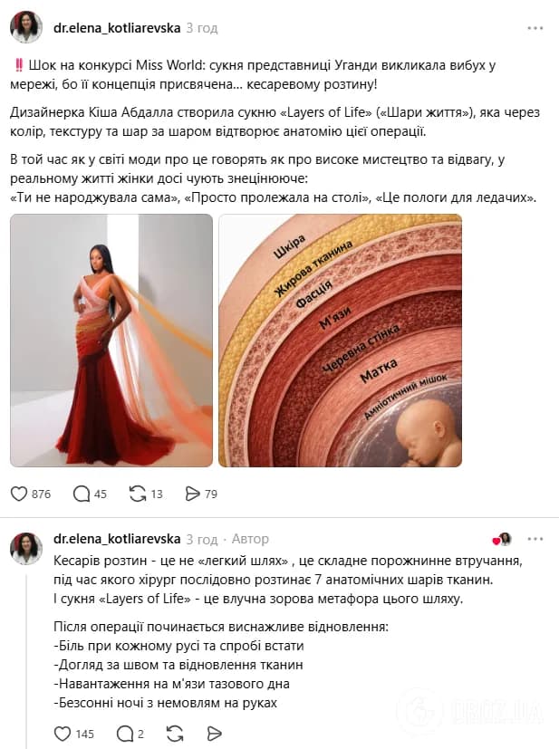The width and height of the screenshot is (559, 749).
Task: Like the main post with 876 likes
Action: point(19,494)
